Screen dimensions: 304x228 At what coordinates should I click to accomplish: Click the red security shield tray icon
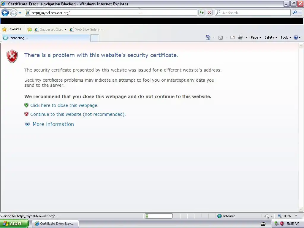tap(282, 224)
